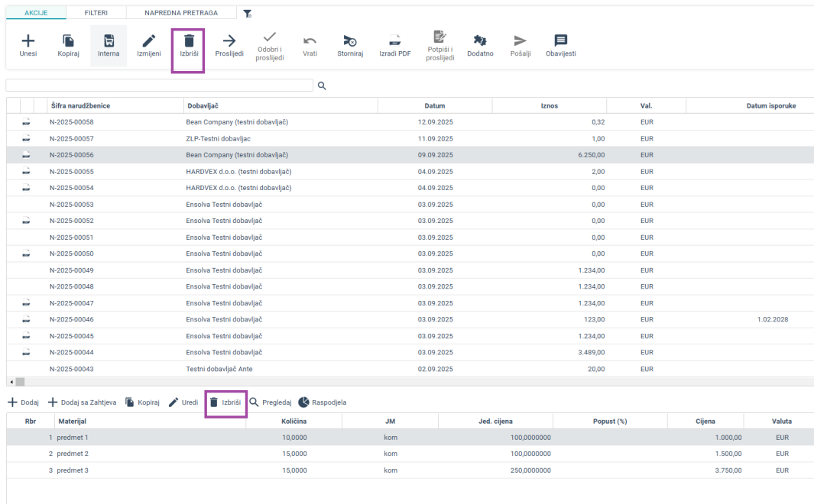The height and width of the screenshot is (504, 814).
Task: Copy the order using top Kopiraj icon
Action: tap(68, 41)
